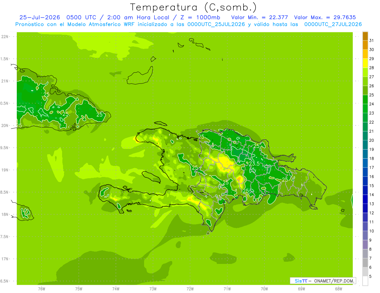Screen dimensions: 380x293
Task: Click the legend swatch between 30 and 31
Action: point(365,45)
